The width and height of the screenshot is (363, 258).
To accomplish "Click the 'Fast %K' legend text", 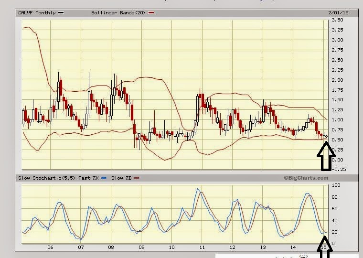I will pyautogui.click(x=88, y=178).
